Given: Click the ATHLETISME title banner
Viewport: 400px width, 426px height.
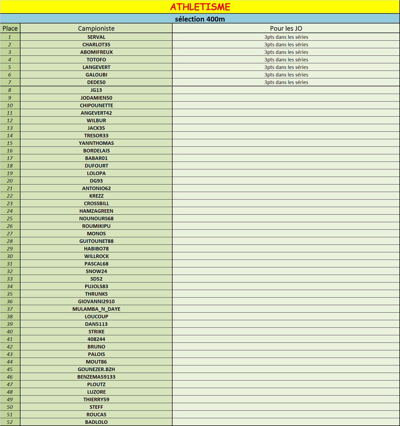Looking at the screenshot, I should coord(200,7).
